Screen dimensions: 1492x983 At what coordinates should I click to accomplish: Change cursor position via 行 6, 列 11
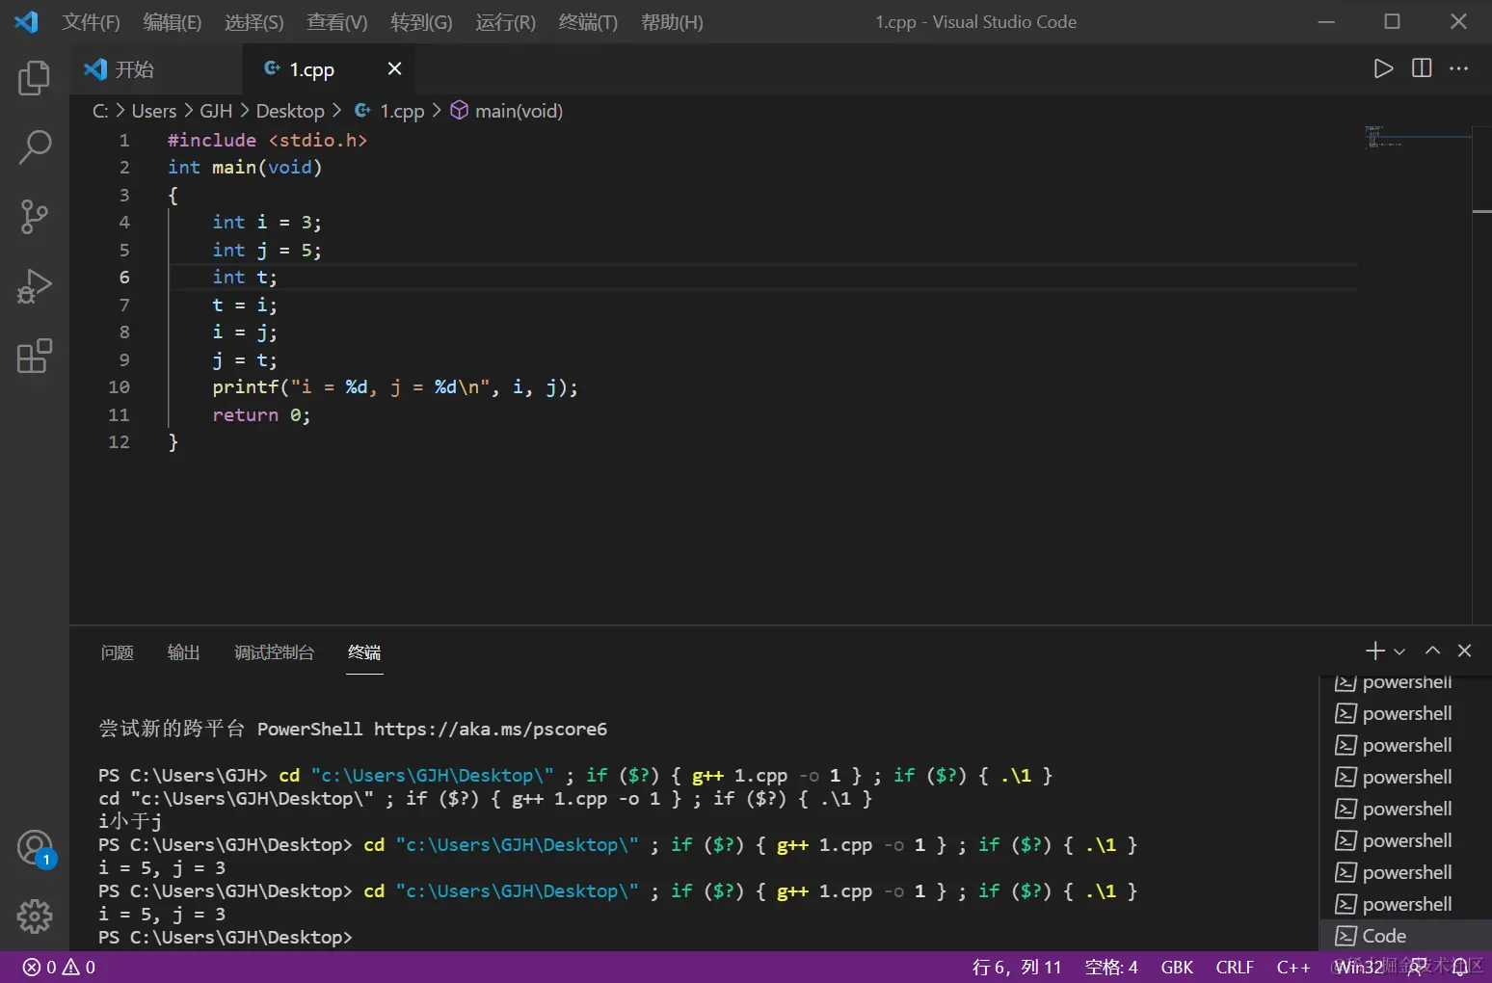(1017, 967)
